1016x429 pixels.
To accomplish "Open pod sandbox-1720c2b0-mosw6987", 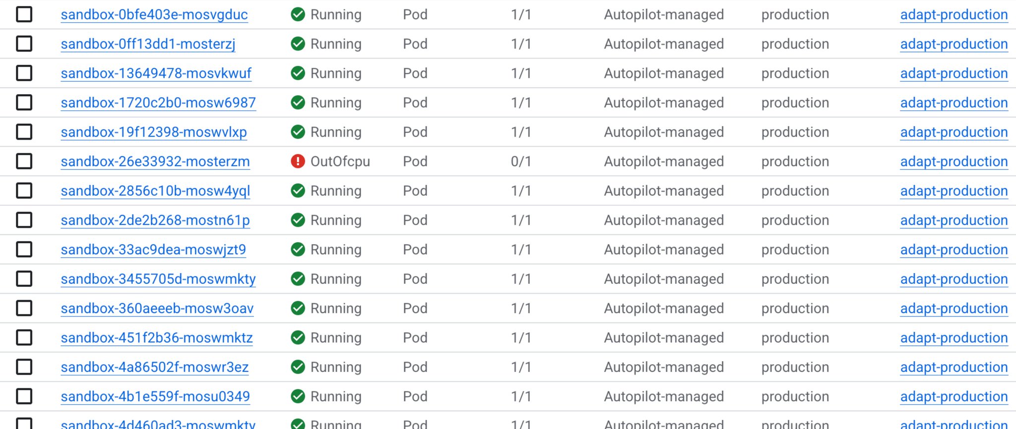I will click(x=158, y=103).
